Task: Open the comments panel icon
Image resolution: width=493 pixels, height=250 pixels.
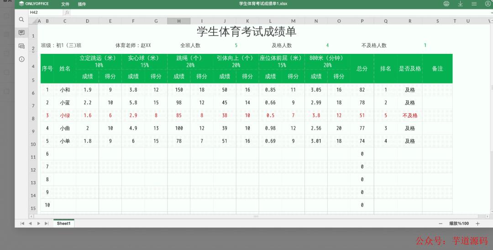Action: click(x=21, y=32)
